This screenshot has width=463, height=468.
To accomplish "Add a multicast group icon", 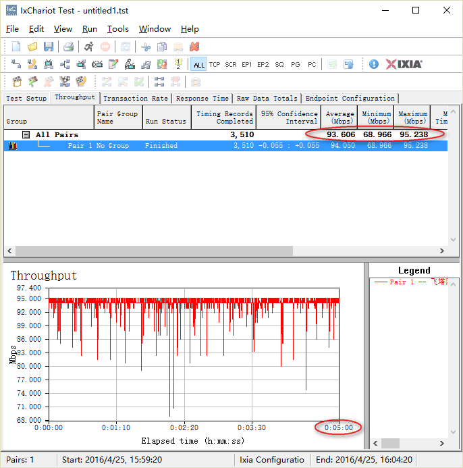I will point(65,64).
